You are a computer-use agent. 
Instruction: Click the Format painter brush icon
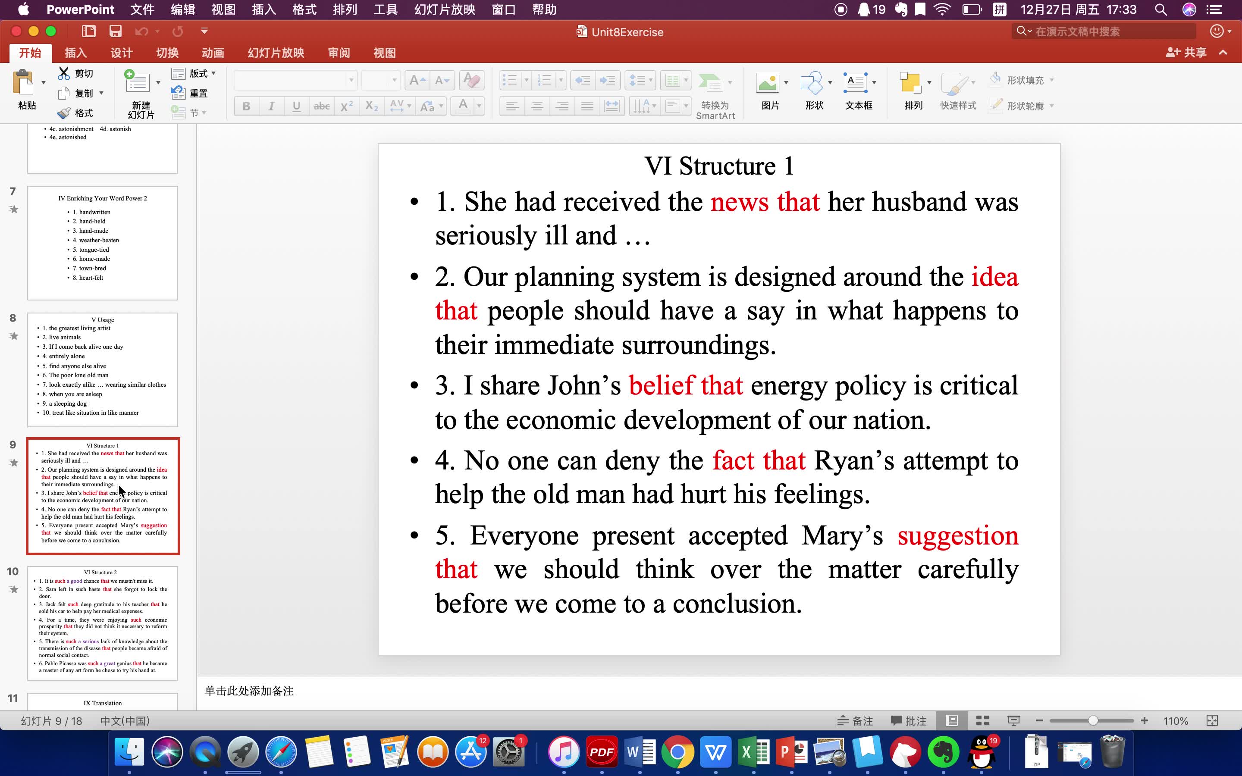coord(64,113)
